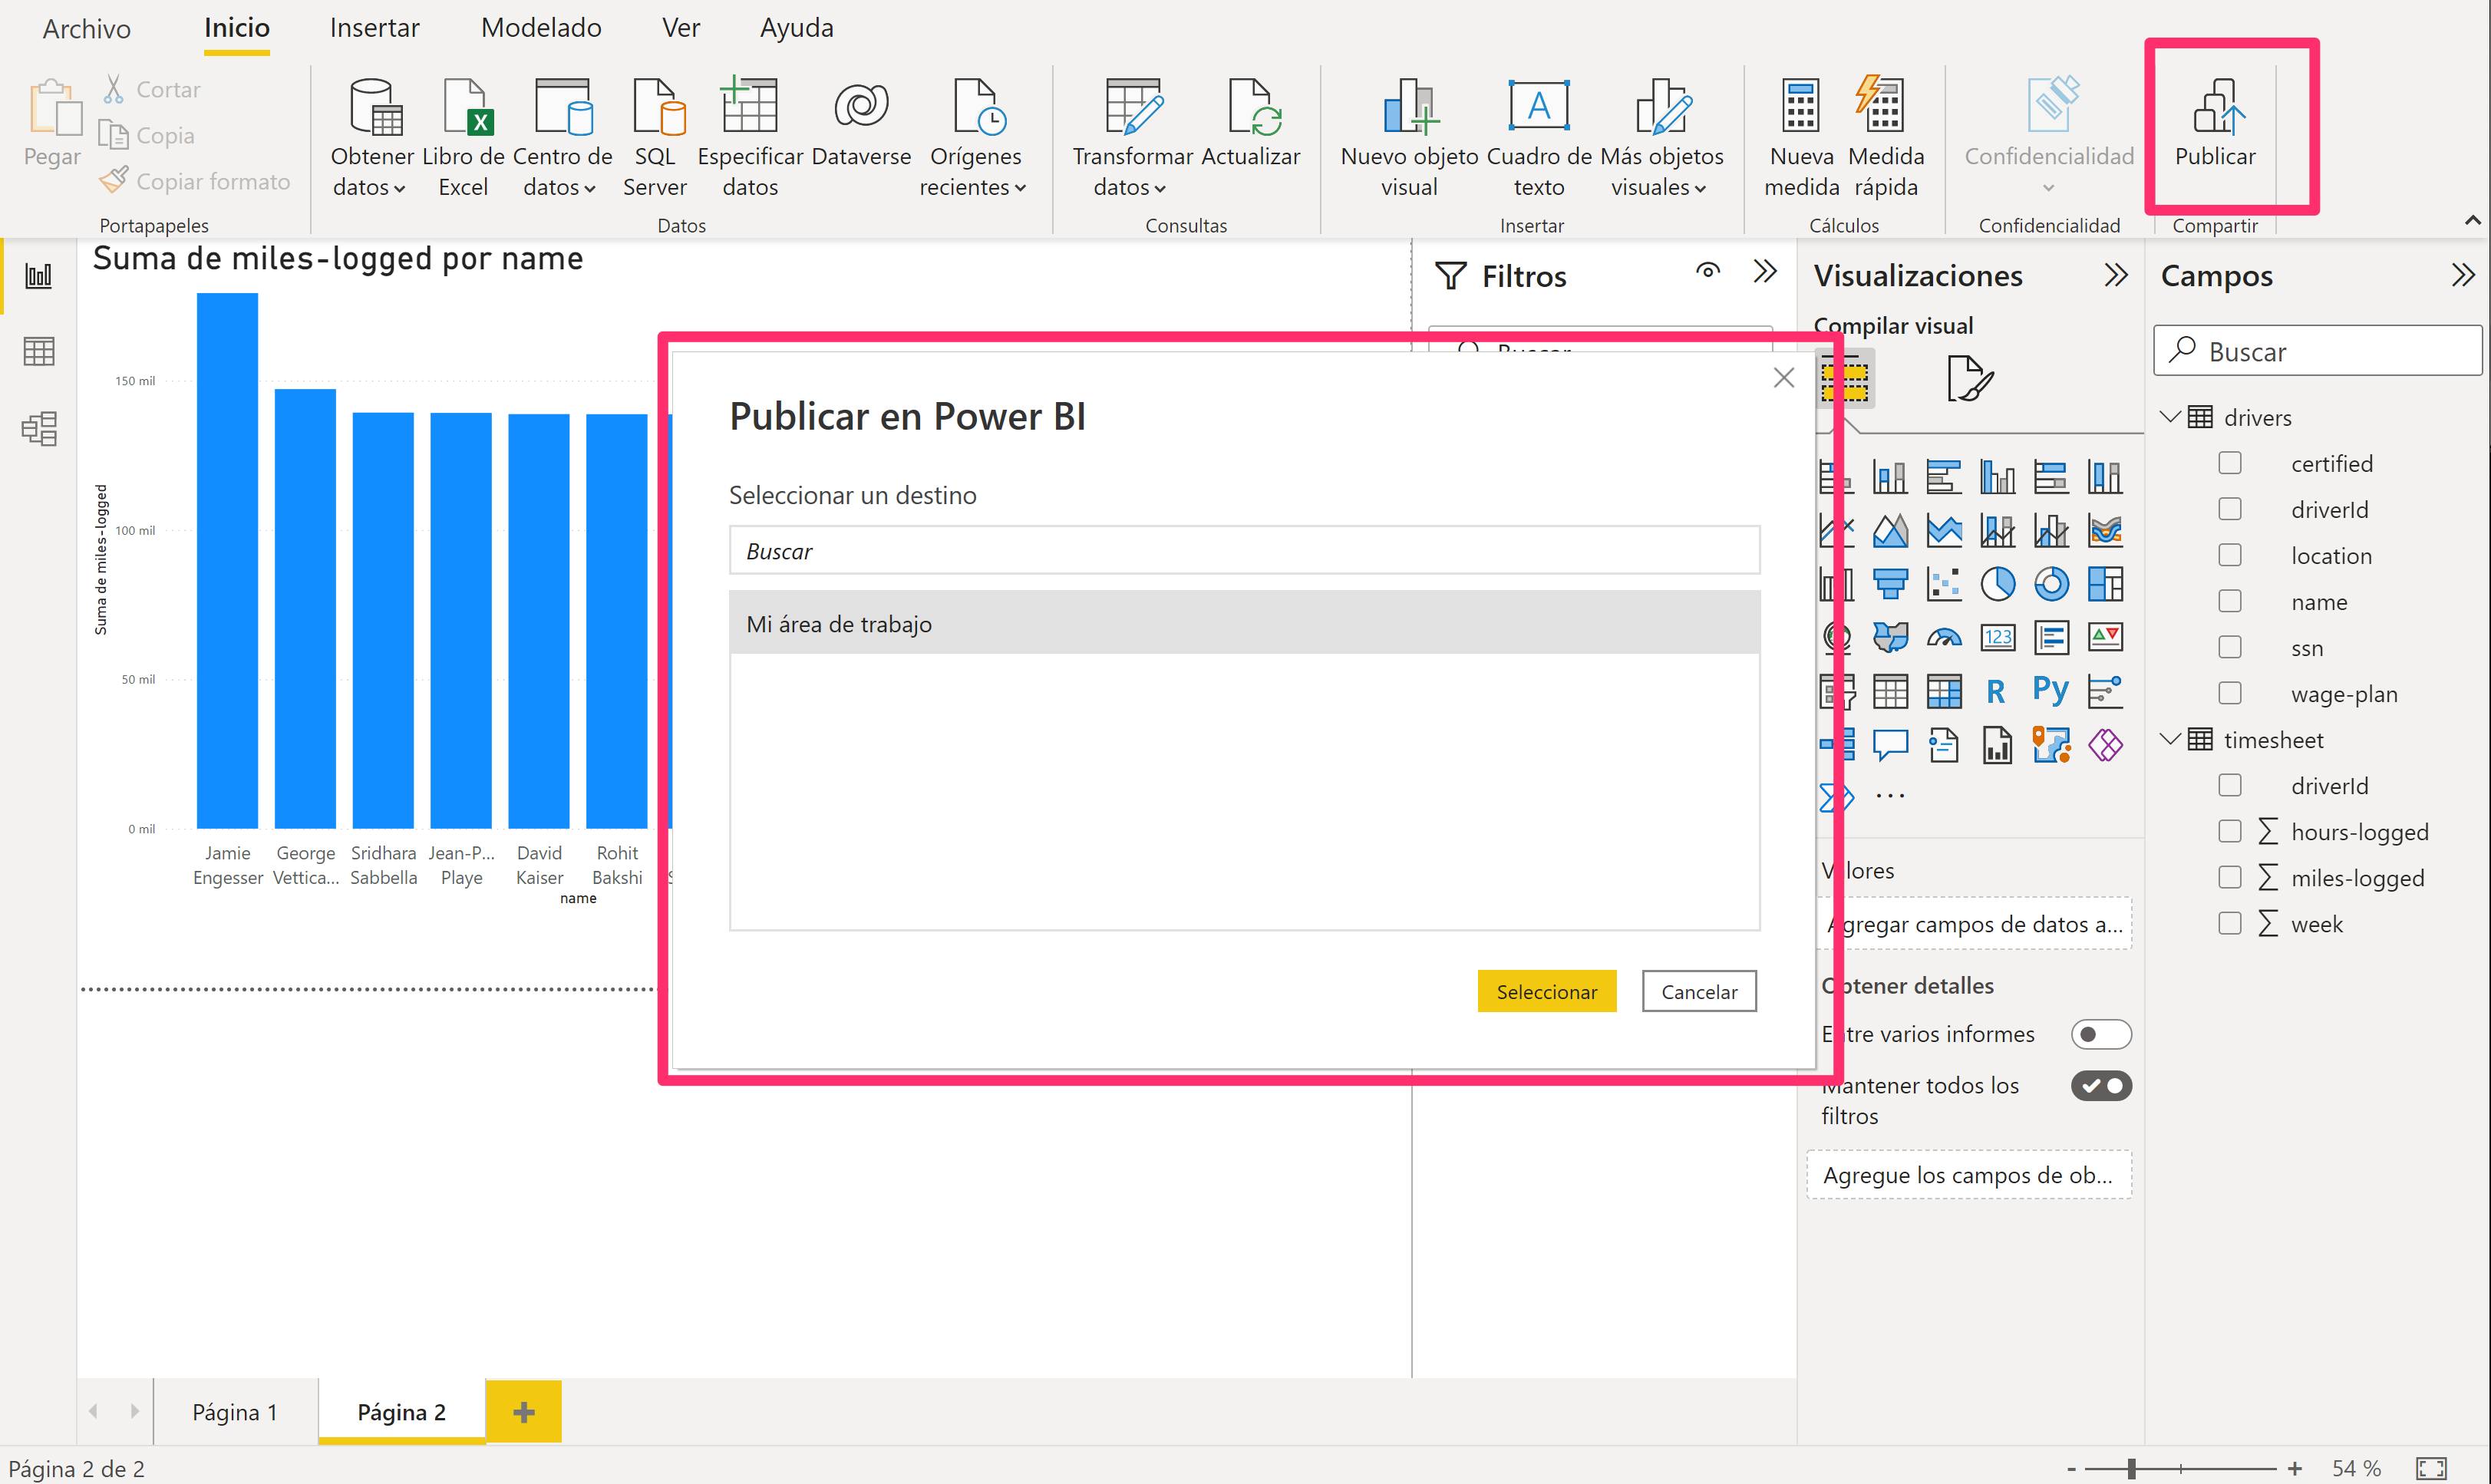Viewport: 2491px width, 1484px height.
Task: Switch to Data table view in sidebar
Action: coord(39,351)
